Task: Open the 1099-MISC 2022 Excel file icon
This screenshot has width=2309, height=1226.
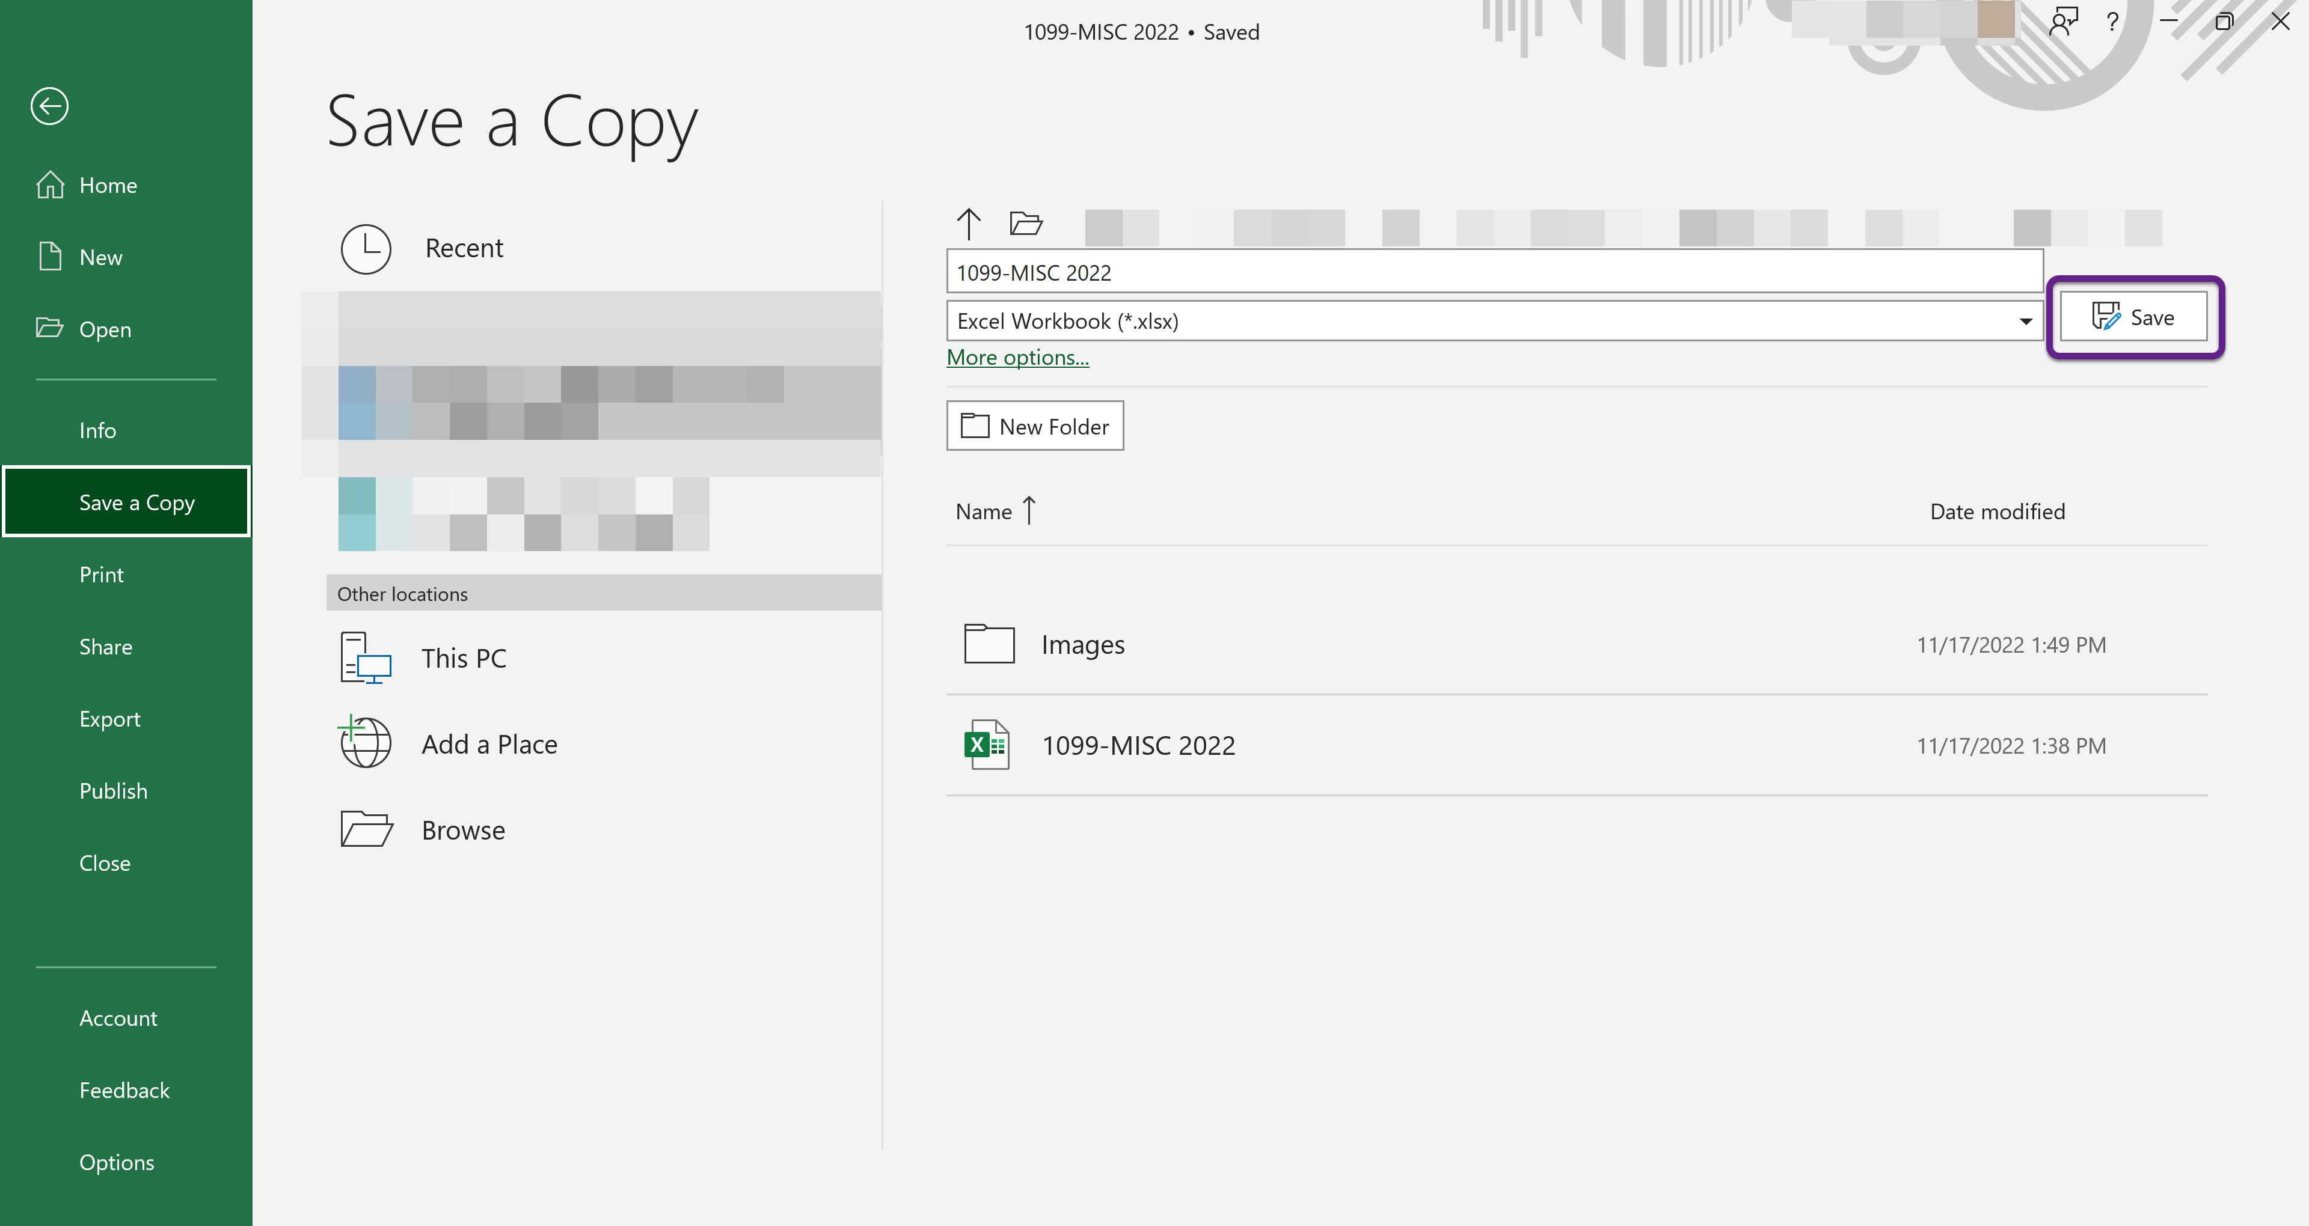Action: click(x=986, y=745)
